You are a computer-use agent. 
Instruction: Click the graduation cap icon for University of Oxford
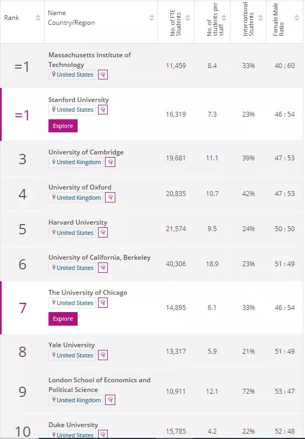[x=110, y=198]
